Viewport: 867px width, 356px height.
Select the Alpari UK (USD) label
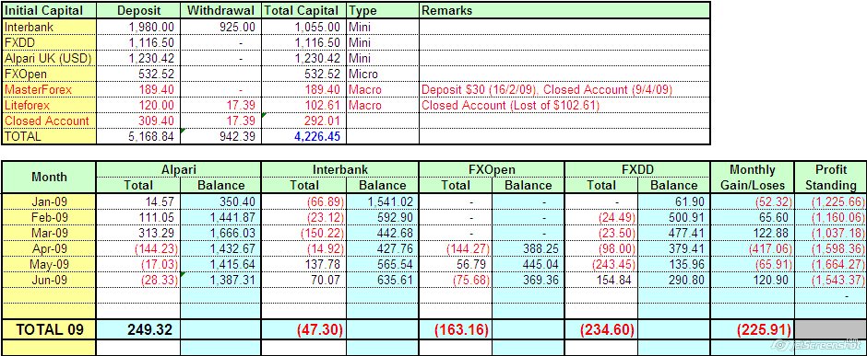click(x=49, y=59)
